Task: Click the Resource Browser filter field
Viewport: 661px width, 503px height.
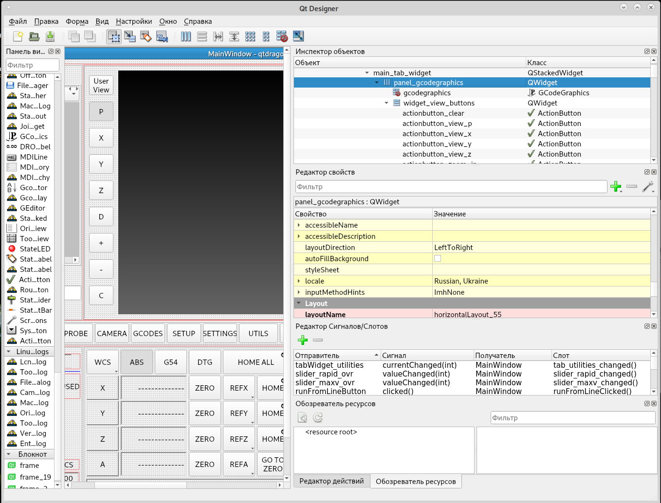Action: 573,417
